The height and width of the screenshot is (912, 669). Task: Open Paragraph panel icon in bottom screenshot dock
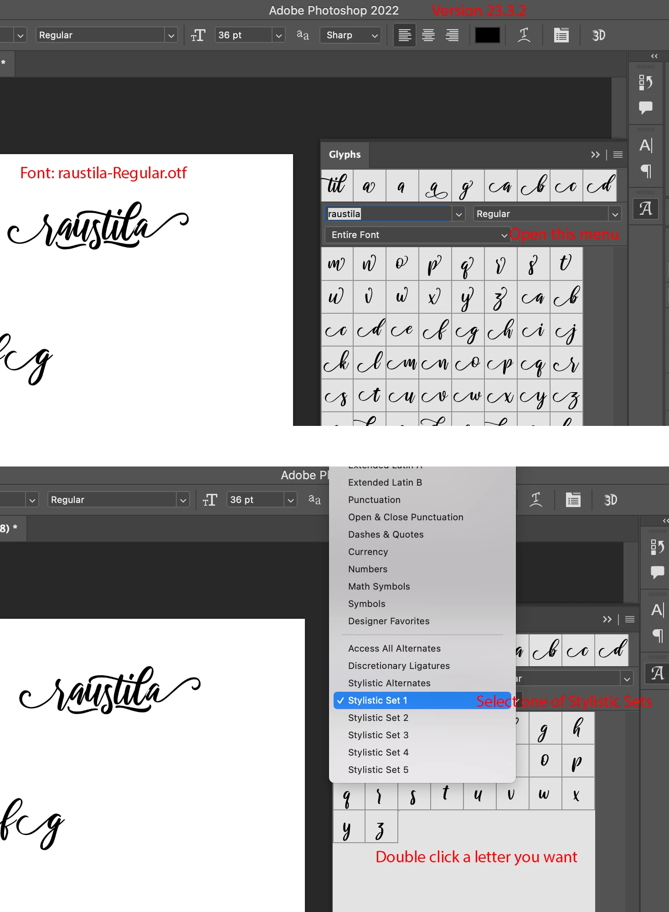(x=658, y=635)
